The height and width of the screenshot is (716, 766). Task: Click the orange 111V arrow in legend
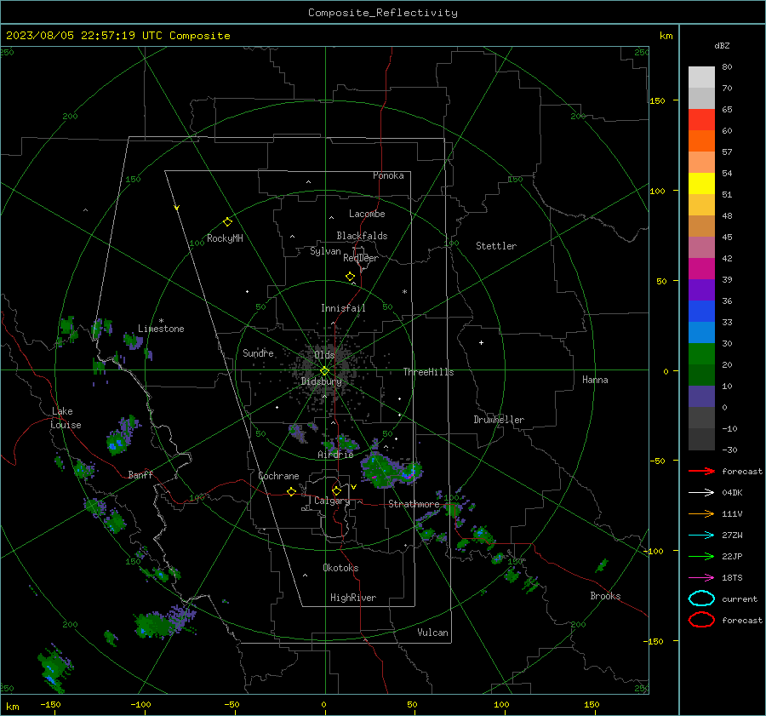click(701, 513)
